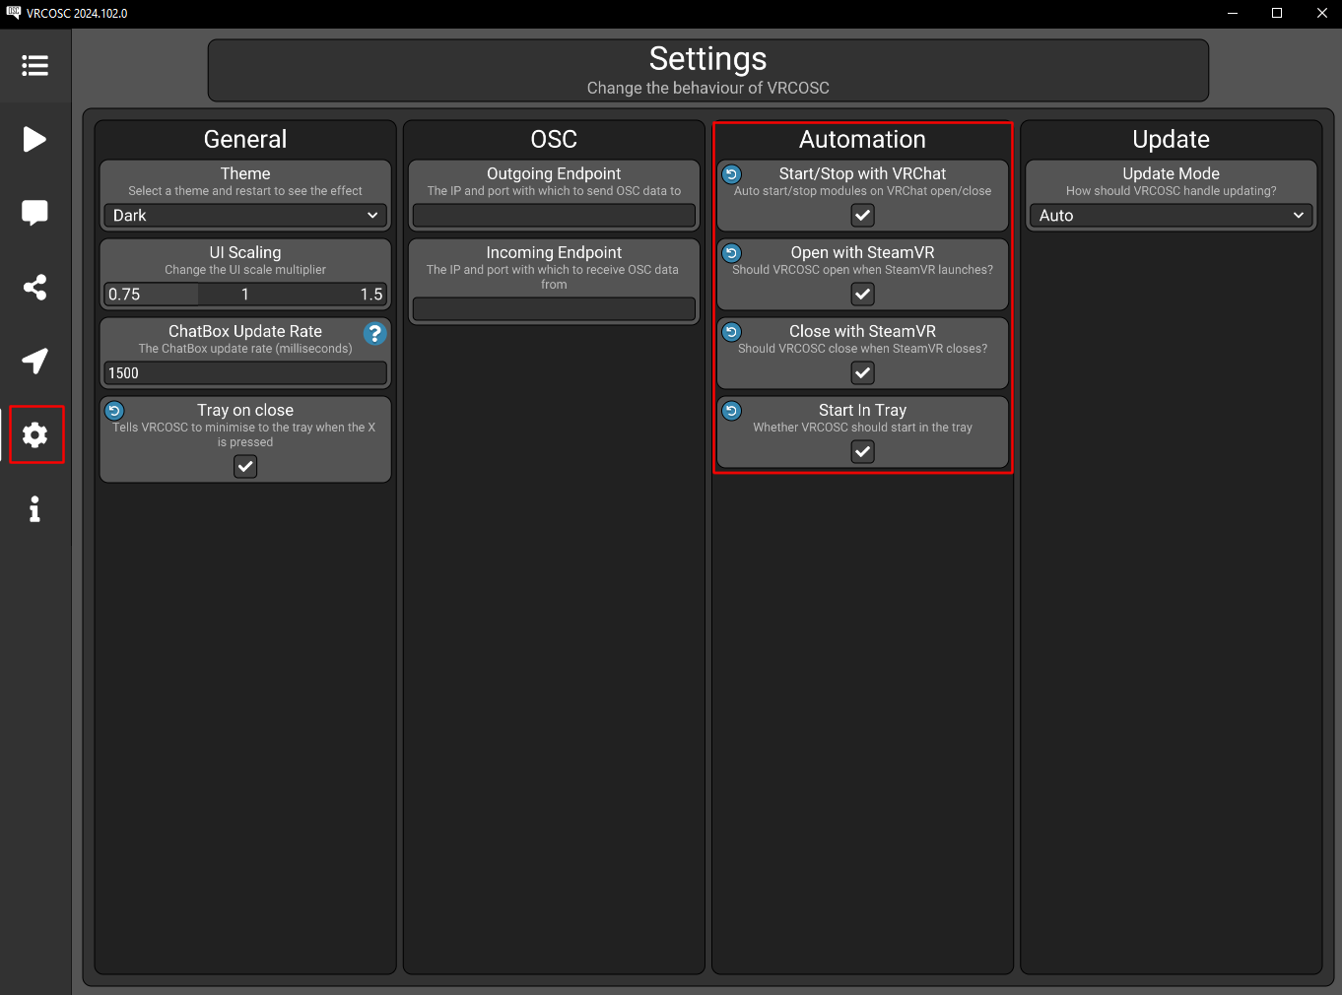The image size is (1342, 995).
Task: Open the share nodes sidebar icon
Action: pyautogui.click(x=35, y=288)
